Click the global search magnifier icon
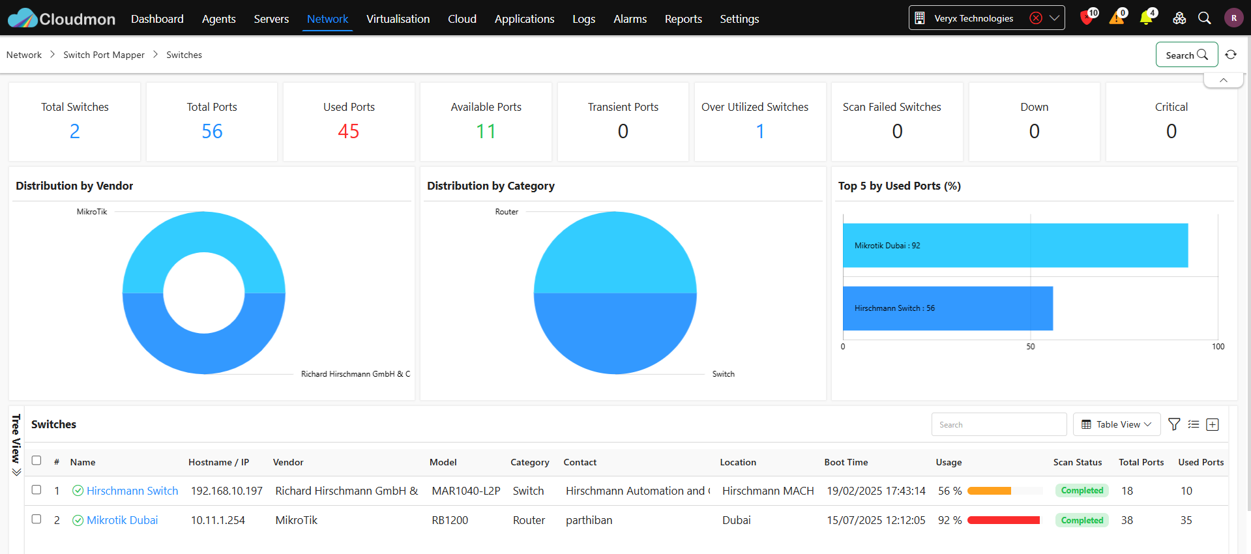Screen dimensions: 1251x554 pos(1205,18)
